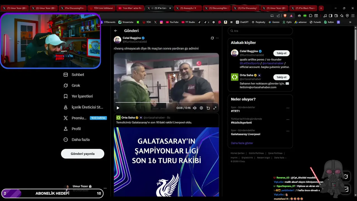This screenshot has width=357, height=201.
Task: Open Gizlilik Politikası footer link
Action: pos(256,153)
